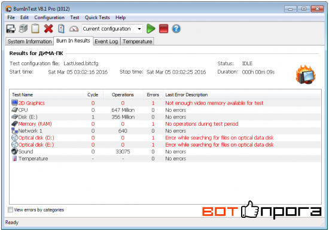The image size is (329, 231).
Task: Select the Optical disk (E:) test name
Action: (x=36, y=144)
